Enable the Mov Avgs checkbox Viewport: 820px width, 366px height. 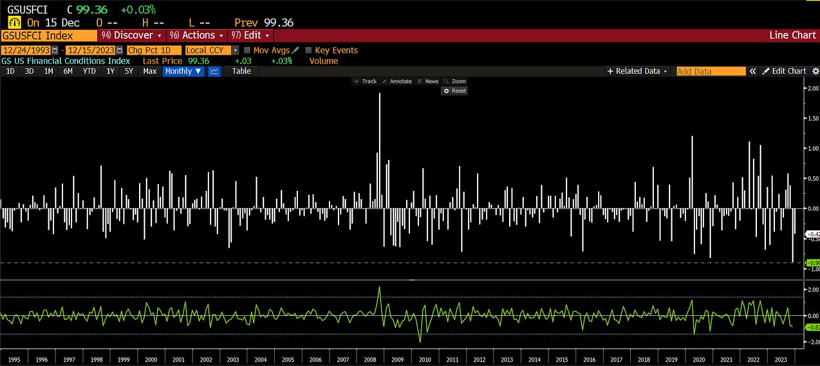247,50
